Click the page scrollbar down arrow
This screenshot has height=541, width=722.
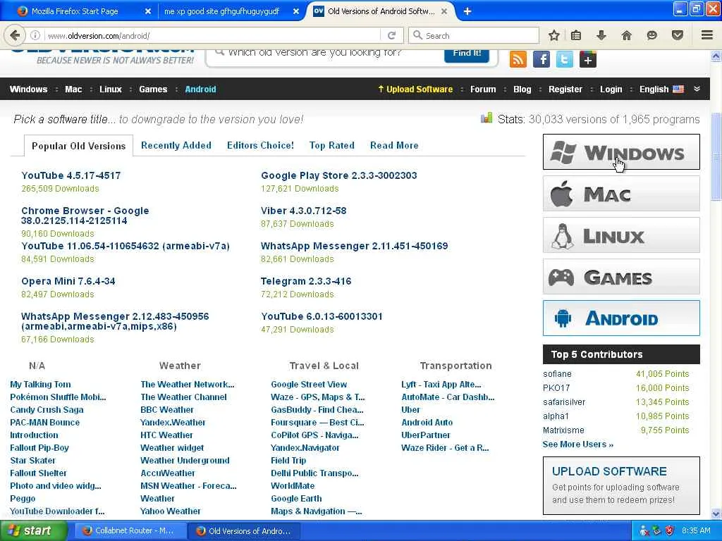pos(716,514)
